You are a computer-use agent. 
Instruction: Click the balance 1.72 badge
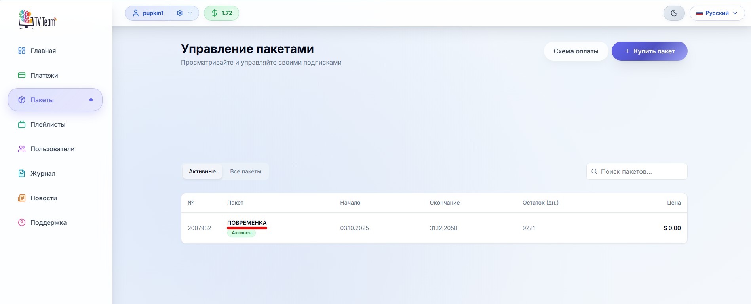[221, 13]
